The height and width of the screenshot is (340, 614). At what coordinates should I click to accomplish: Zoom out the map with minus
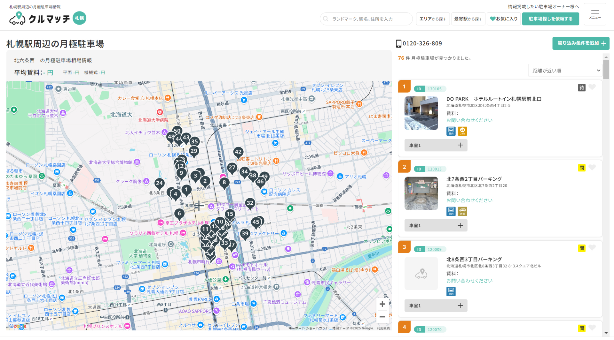click(x=382, y=317)
